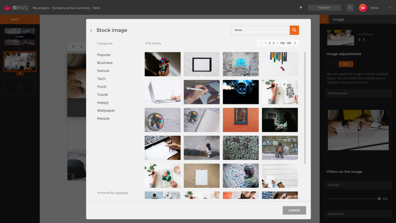Viewport: 396px width, 223px height.
Task: Select the Popular category
Action: 104,55
